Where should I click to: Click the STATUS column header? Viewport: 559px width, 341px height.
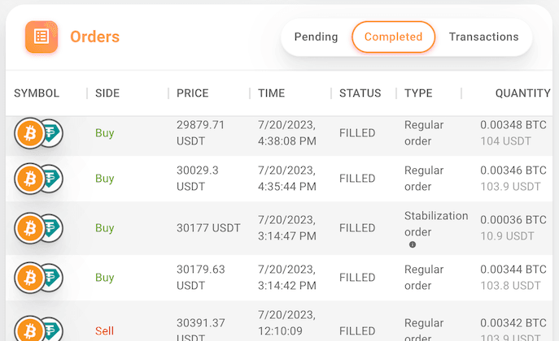click(360, 93)
